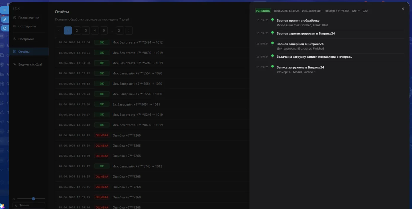
Task: Open the Настройки section
Action: [29, 39]
